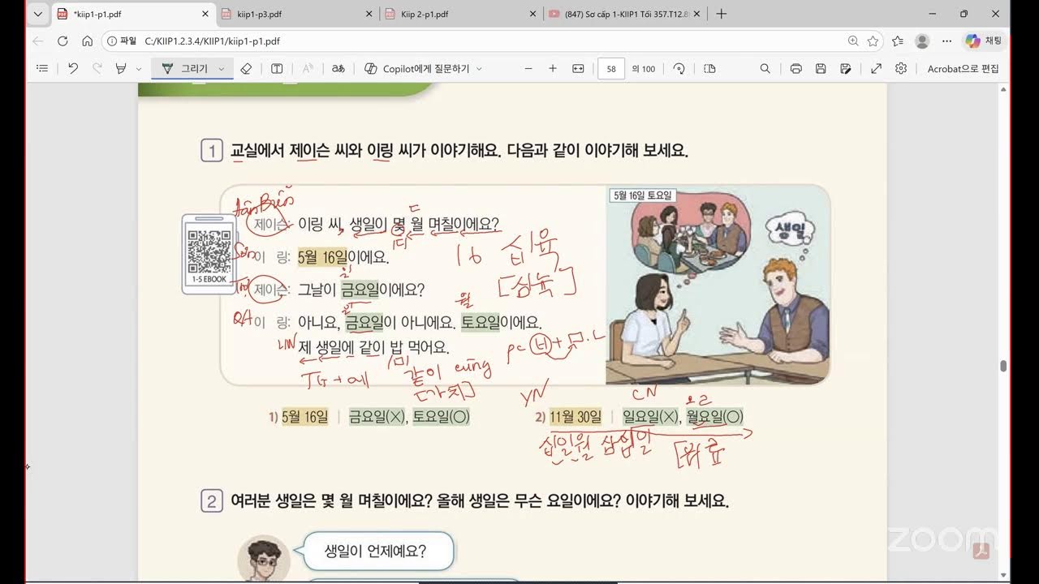This screenshot has width=1039, height=584.
Task: Open the Copilot 채팅 sidebar
Action: click(x=983, y=41)
